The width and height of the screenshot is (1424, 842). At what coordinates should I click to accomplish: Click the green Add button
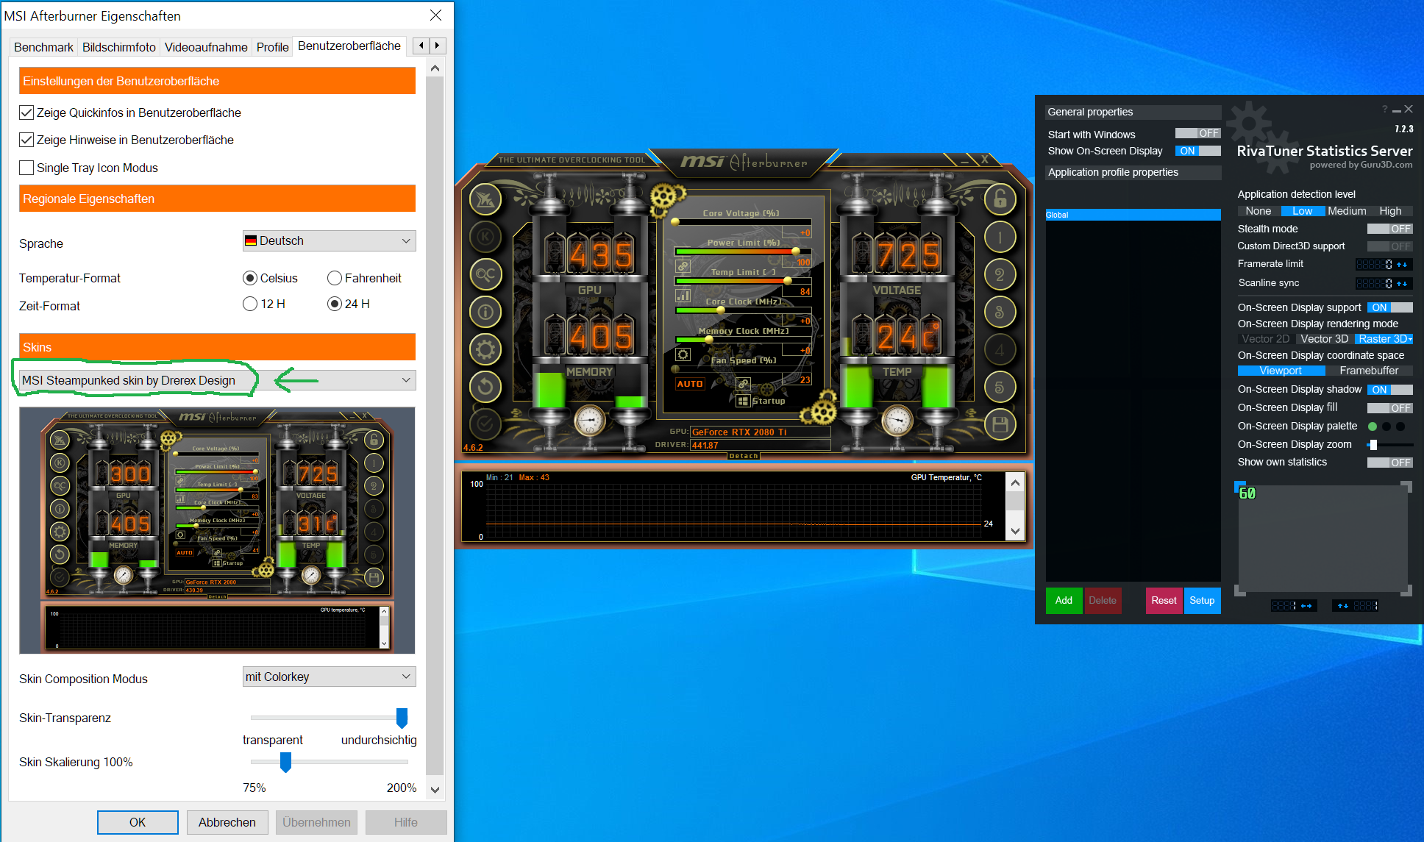tap(1064, 600)
